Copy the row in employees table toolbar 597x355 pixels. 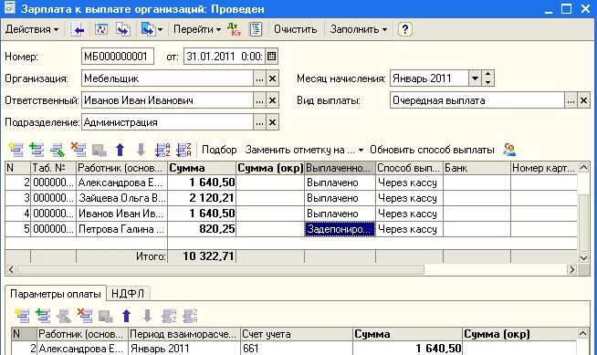37,150
